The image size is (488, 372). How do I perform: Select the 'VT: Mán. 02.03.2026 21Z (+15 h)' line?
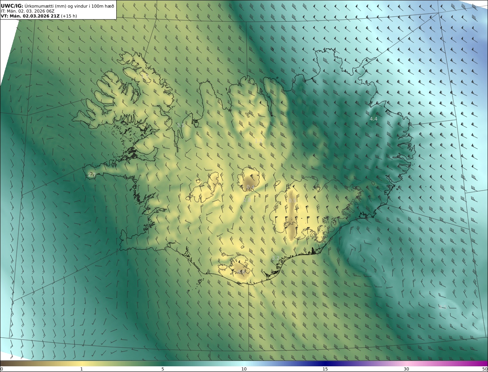pos(39,16)
